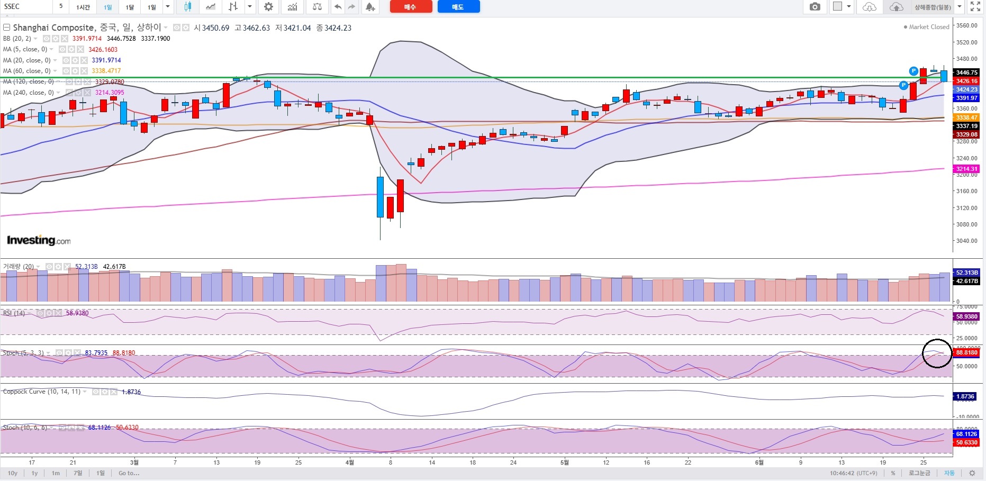The width and height of the screenshot is (986, 481).
Task: Remove the Coppock Curve indicator
Action: [114, 392]
